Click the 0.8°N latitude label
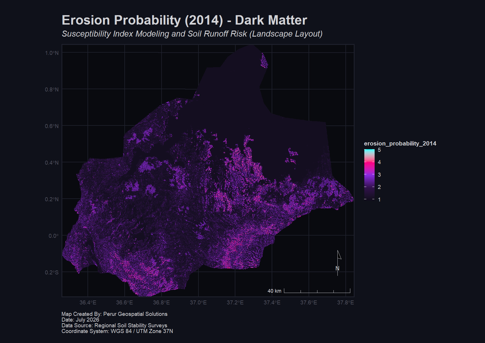Screen dimensions: 485x343 click(x=52, y=89)
